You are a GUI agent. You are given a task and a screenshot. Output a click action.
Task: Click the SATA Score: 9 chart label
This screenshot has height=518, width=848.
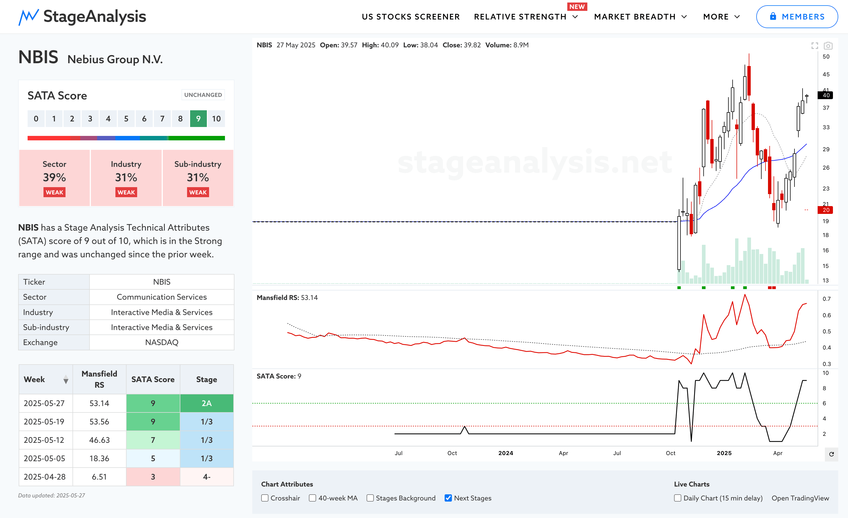point(279,376)
